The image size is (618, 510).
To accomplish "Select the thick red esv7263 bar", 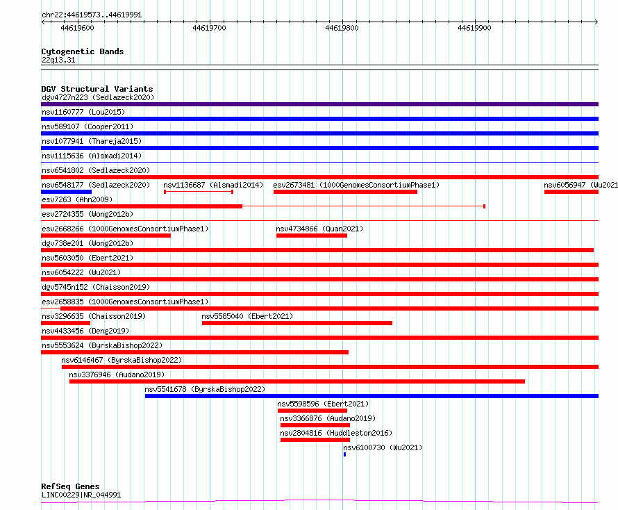I will pos(142,206).
